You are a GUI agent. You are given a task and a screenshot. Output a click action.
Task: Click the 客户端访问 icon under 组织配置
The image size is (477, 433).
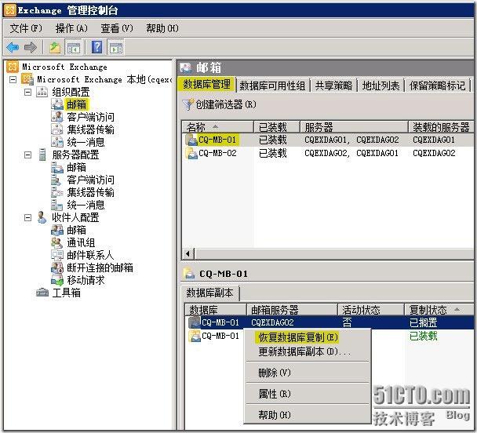[x=57, y=117]
